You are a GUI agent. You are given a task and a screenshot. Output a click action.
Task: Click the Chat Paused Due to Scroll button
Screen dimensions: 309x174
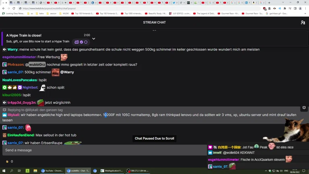[x=154, y=139]
